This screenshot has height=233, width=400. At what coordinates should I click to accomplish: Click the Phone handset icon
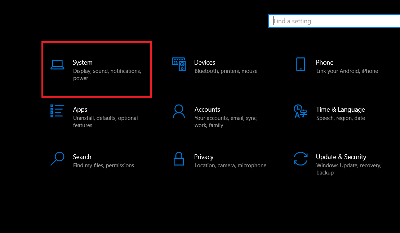(x=301, y=64)
